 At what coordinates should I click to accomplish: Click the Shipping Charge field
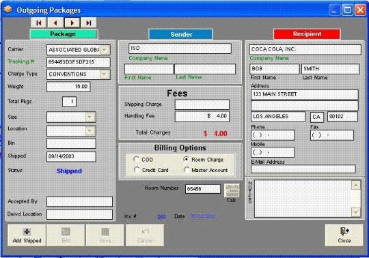tap(202, 104)
